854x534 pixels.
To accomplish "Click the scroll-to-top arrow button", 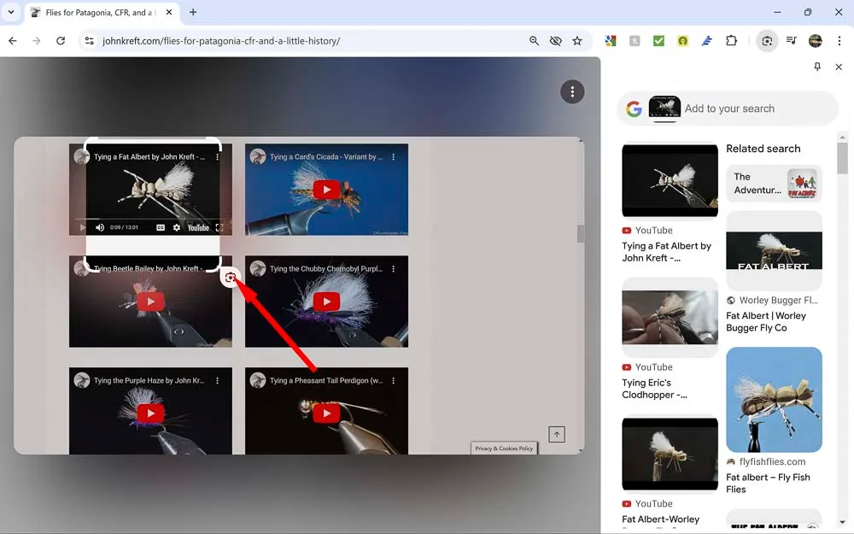I will click(557, 434).
